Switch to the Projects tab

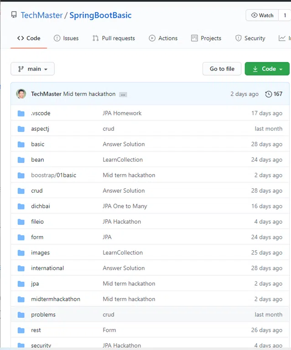(x=206, y=38)
